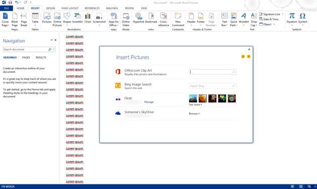Send a smile feedback face
This screenshot has height=189, width=317.
tap(243, 56)
